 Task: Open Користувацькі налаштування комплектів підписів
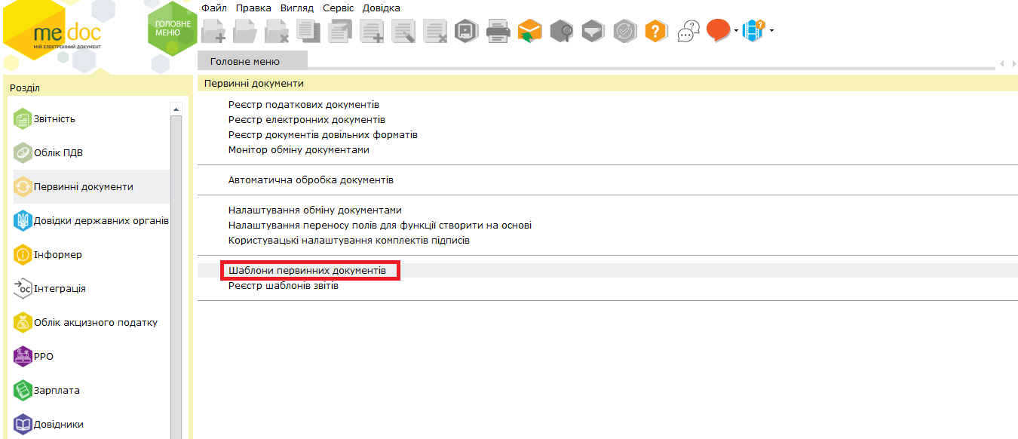click(x=349, y=240)
